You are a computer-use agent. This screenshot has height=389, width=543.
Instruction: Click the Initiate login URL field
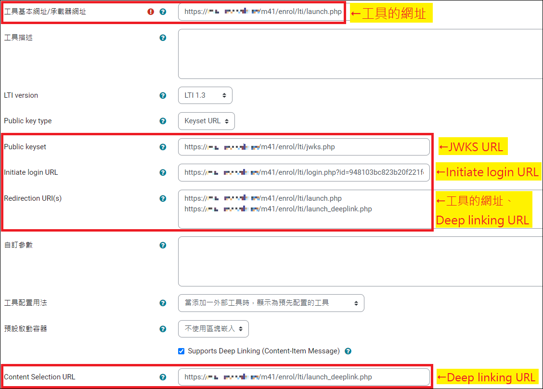(x=304, y=172)
